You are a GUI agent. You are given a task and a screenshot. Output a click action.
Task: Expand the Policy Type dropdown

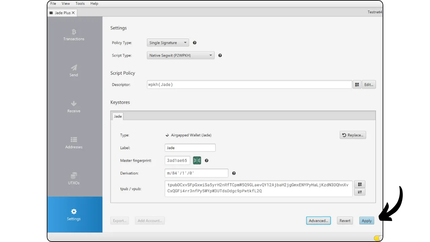click(168, 43)
